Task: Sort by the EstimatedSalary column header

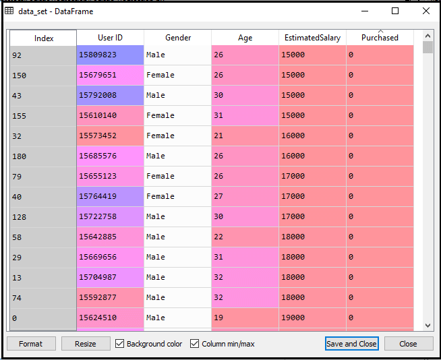Action: click(312, 38)
